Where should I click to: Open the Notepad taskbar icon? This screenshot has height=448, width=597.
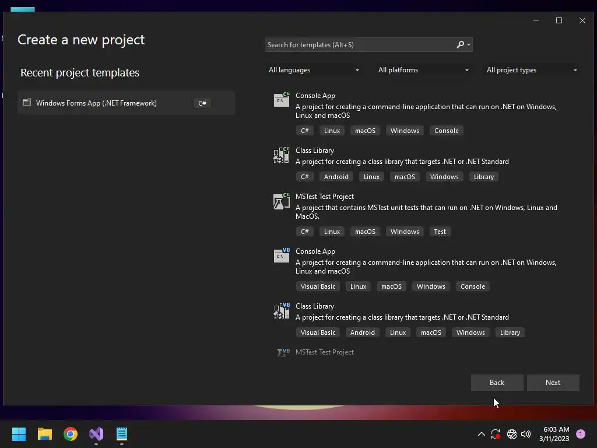pyautogui.click(x=122, y=434)
